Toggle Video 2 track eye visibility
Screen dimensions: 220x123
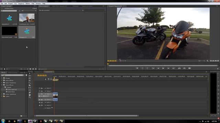click(40, 91)
